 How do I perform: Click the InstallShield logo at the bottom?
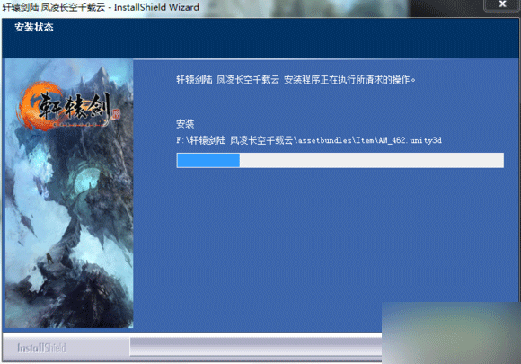click(x=41, y=348)
